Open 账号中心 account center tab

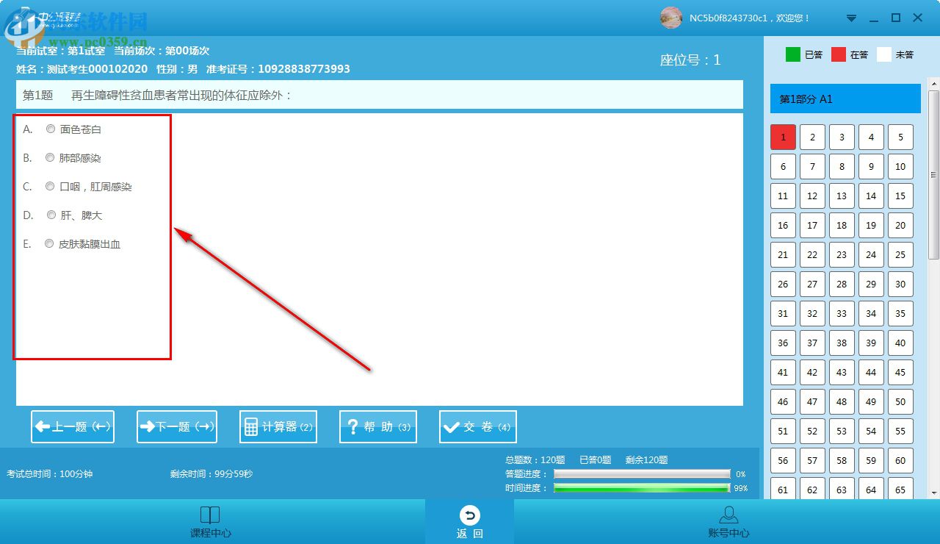pos(728,522)
